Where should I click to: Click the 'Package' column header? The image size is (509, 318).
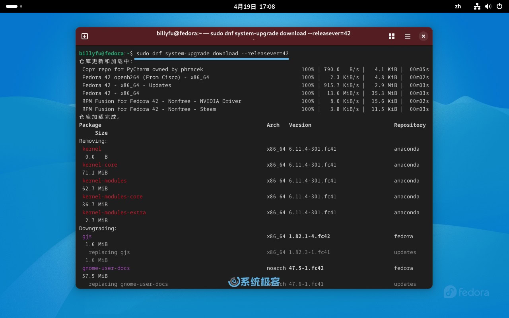(x=90, y=125)
